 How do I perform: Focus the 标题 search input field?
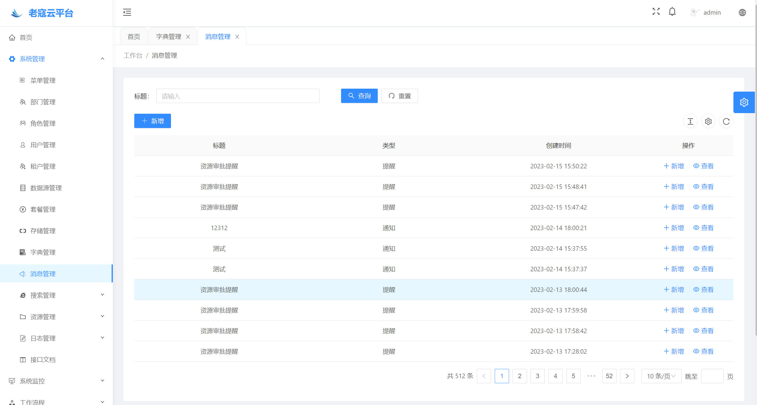point(238,96)
